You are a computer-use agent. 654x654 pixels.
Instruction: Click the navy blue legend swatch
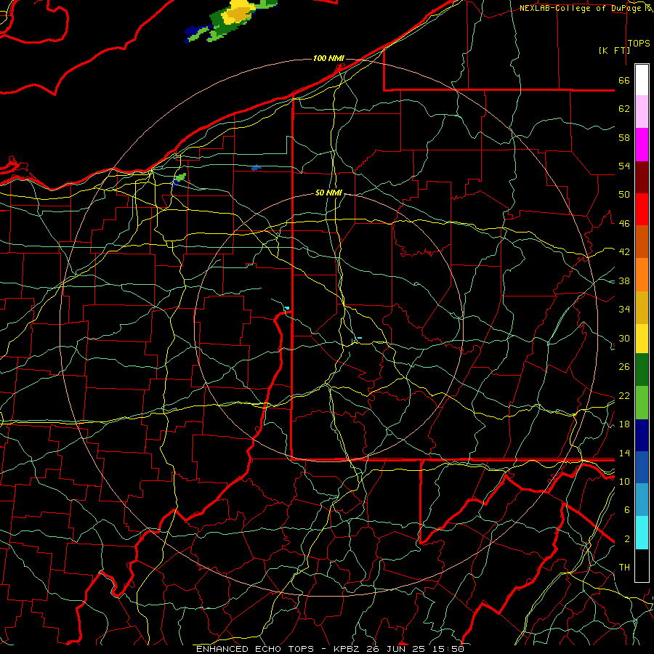click(642, 435)
